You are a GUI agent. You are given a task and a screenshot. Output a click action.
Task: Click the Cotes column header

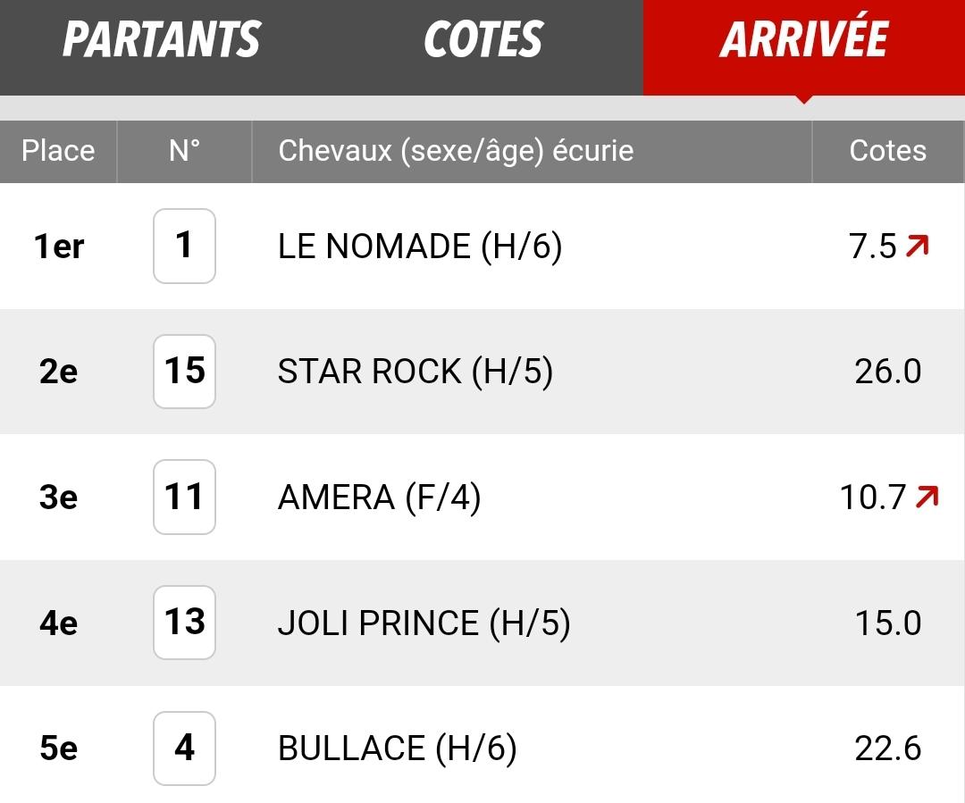pyautogui.click(x=887, y=151)
